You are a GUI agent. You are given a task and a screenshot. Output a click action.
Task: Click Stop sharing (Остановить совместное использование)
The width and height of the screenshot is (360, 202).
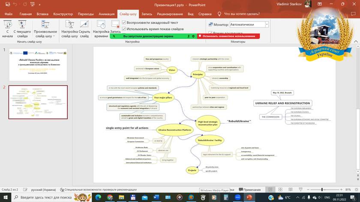[x=228, y=36]
